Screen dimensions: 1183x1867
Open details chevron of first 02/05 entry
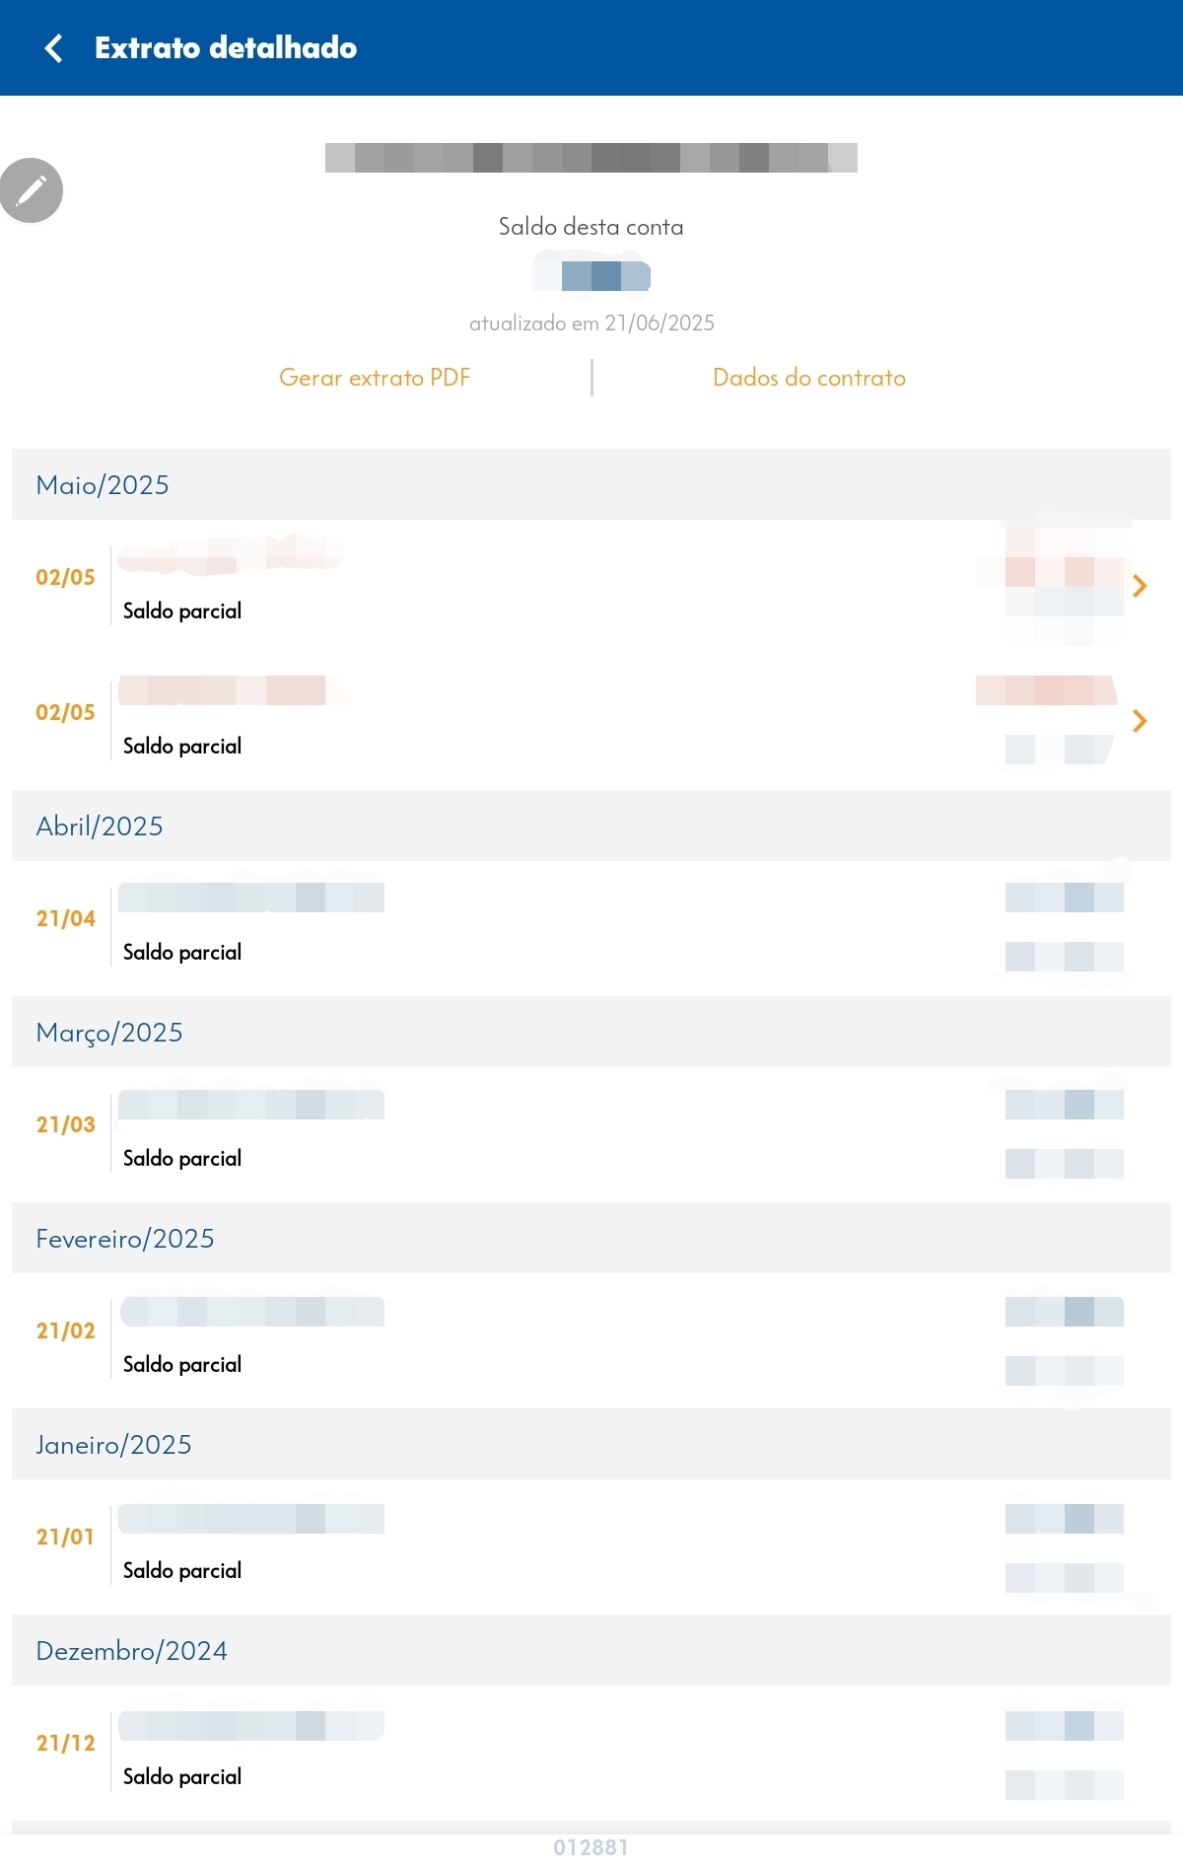click(x=1140, y=586)
